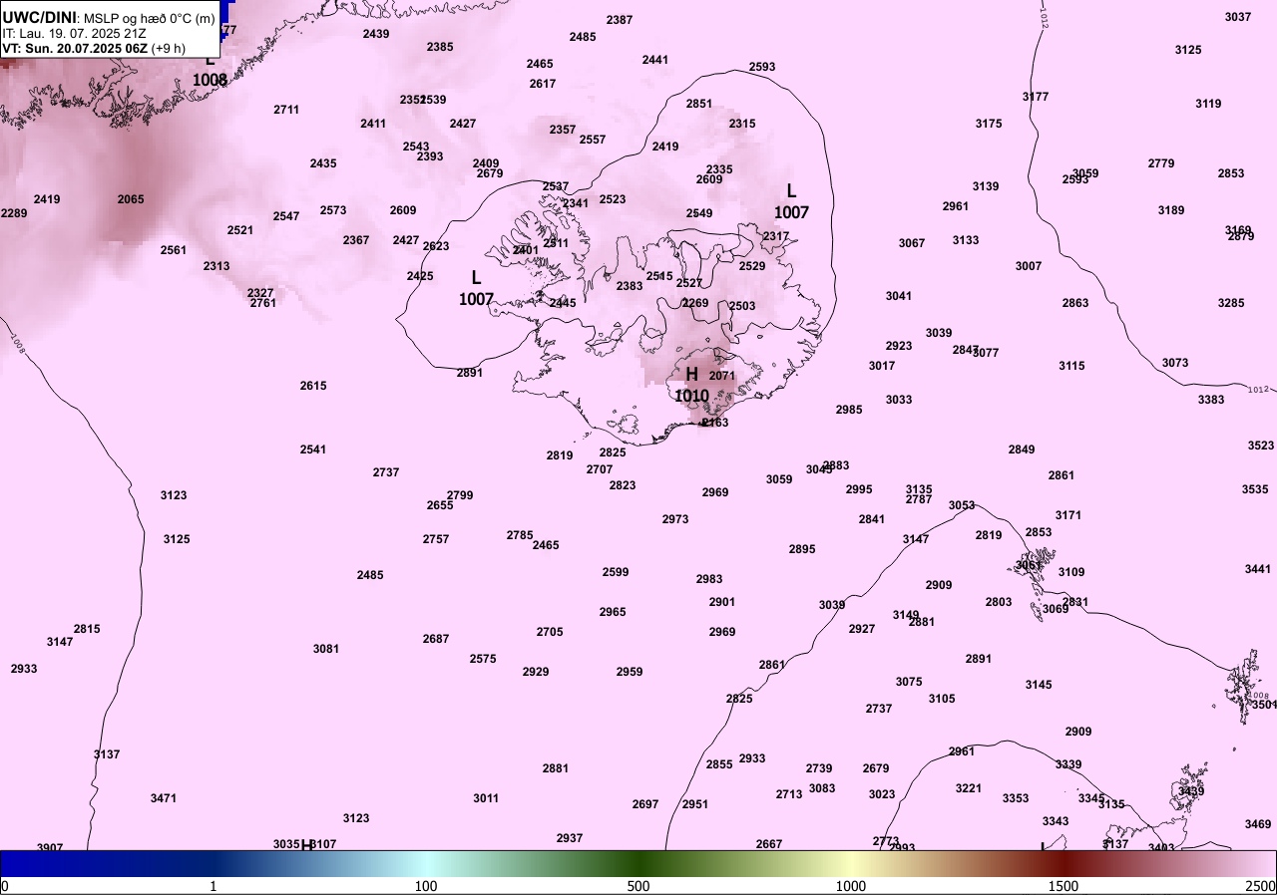
Task: Click the color bar tick label 1000
Action: point(850,886)
